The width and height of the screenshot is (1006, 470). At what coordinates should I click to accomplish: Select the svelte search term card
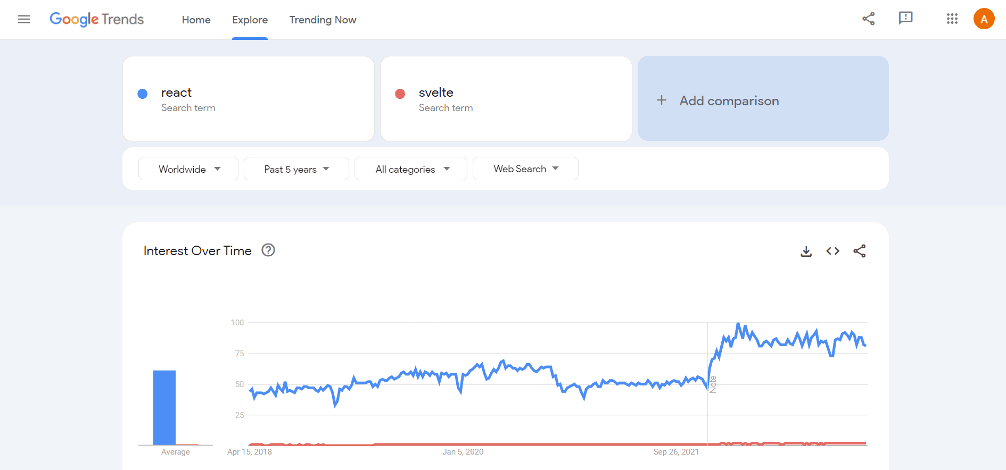pyautogui.click(x=506, y=99)
